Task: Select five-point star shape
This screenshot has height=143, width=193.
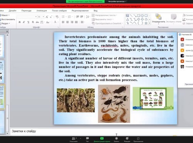Action: click(x=146, y=23)
